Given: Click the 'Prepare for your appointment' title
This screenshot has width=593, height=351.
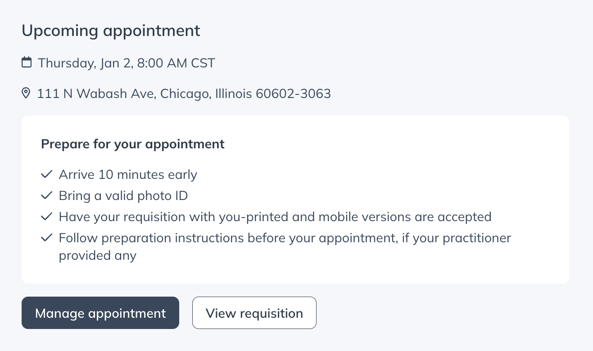Looking at the screenshot, I should coord(132,144).
